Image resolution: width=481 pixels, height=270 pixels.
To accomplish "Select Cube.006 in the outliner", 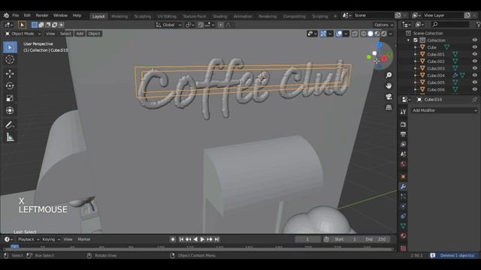I will [x=436, y=89].
